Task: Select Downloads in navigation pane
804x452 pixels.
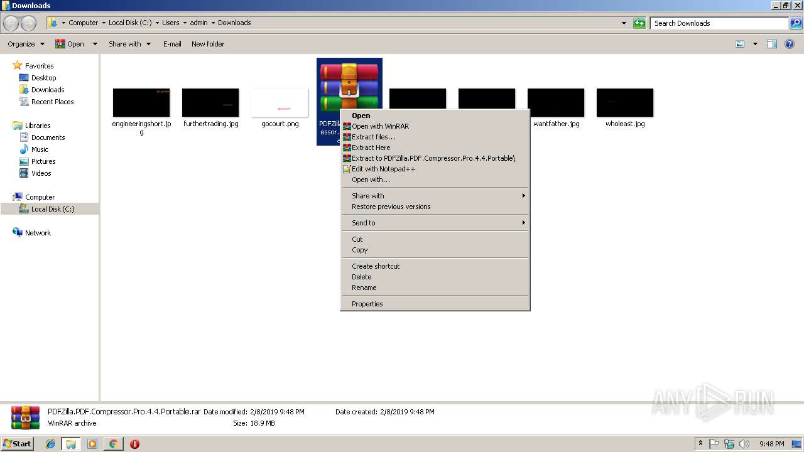Action: tap(42, 90)
